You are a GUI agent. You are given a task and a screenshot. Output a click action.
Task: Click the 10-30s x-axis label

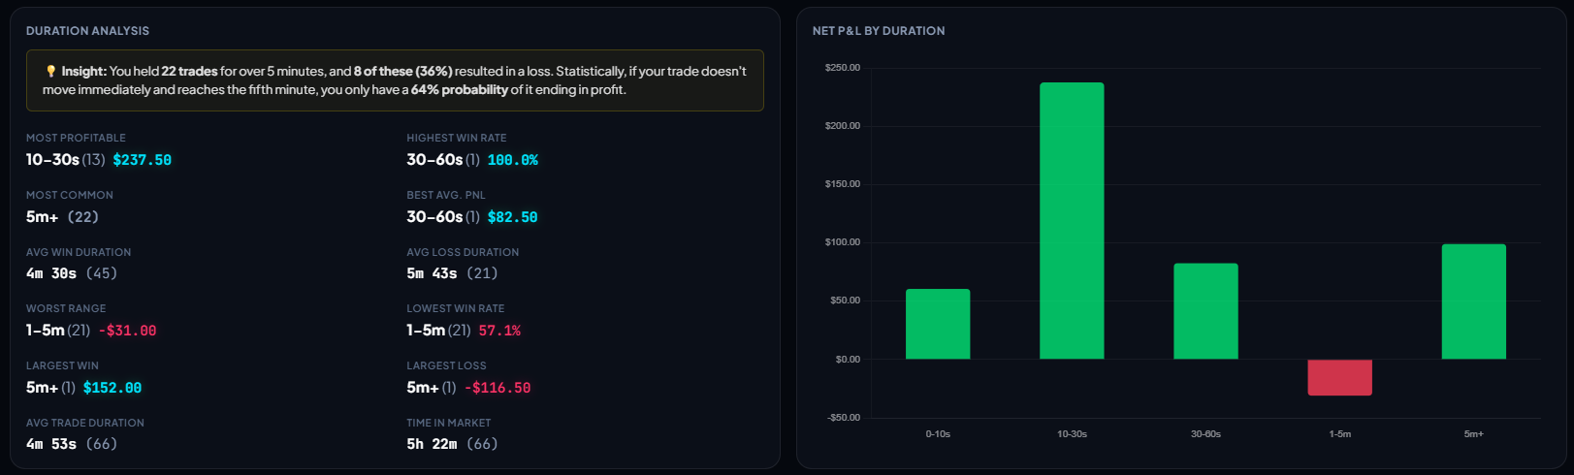pyautogui.click(x=1072, y=434)
